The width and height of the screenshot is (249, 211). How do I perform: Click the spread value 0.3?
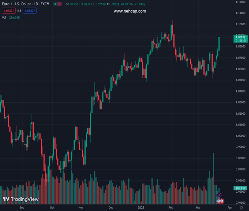click(19, 11)
